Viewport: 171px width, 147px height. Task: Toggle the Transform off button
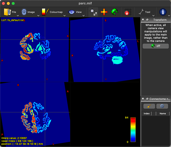156,46
